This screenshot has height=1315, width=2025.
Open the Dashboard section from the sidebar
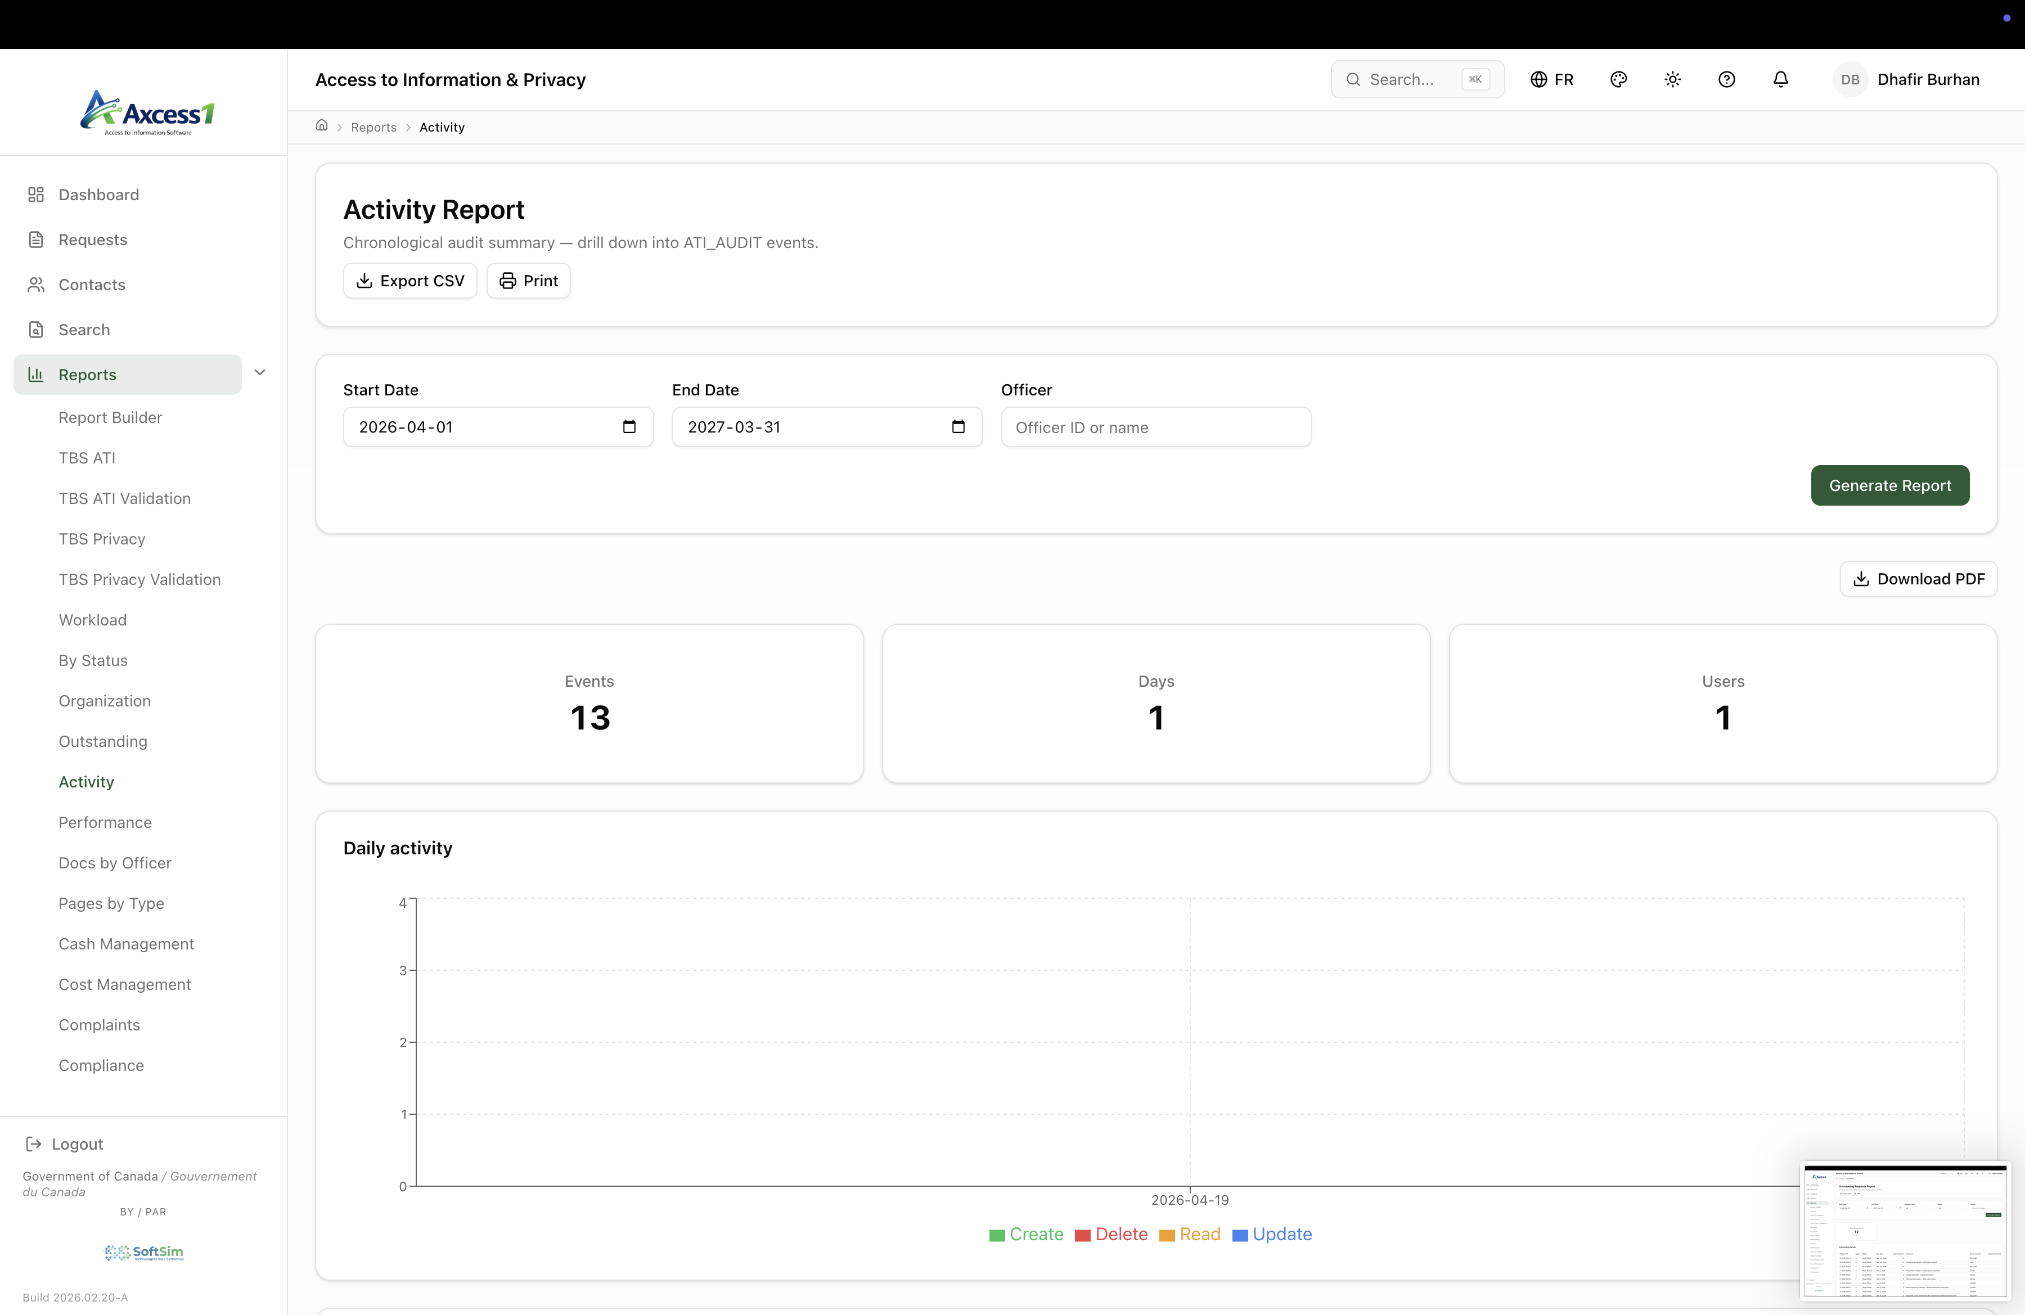click(x=98, y=194)
